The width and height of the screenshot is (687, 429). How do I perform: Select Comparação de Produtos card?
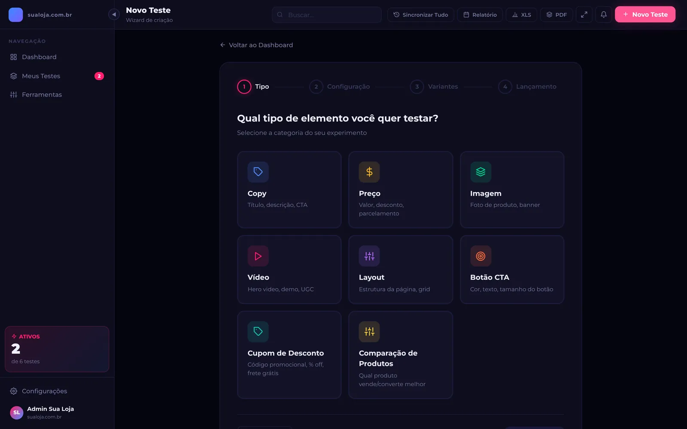(x=401, y=355)
